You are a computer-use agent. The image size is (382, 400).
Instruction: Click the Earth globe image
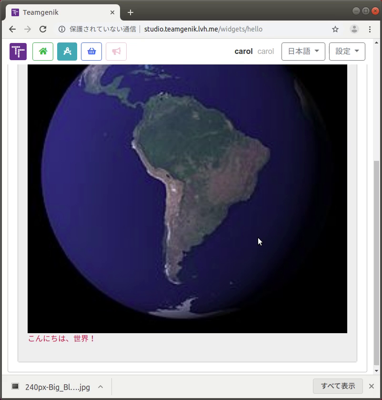click(187, 199)
